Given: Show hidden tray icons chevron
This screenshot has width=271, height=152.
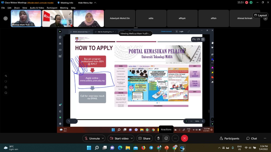Looking at the screenshot, I should (x=219, y=148).
